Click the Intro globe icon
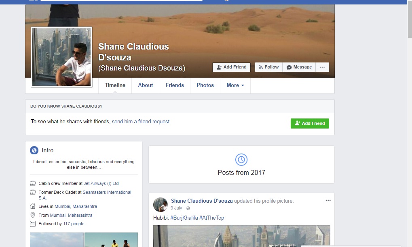Viewport: 412px width, 247px height. coord(34,150)
